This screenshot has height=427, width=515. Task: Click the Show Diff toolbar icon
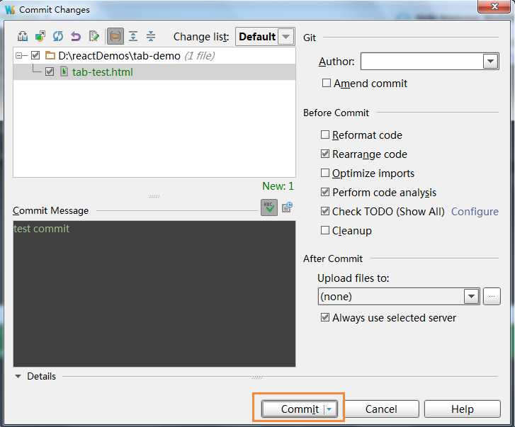(x=23, y=36)
